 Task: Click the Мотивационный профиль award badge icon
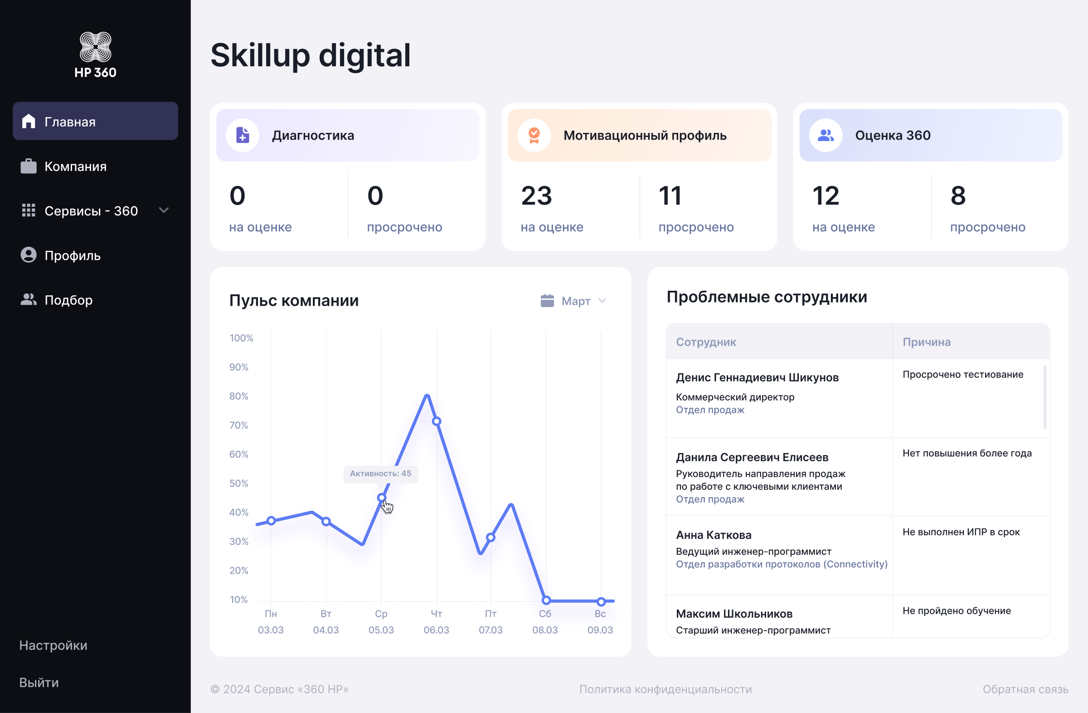point(534,135)
